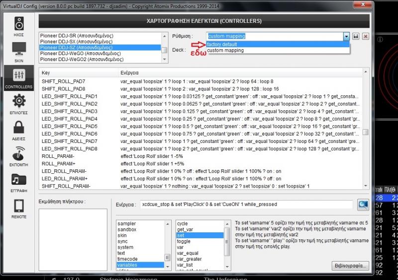This screenshot has height=280, width=398.
Task: Select the CONTROLLERS mixer icon
Action: tap(19, 78)
